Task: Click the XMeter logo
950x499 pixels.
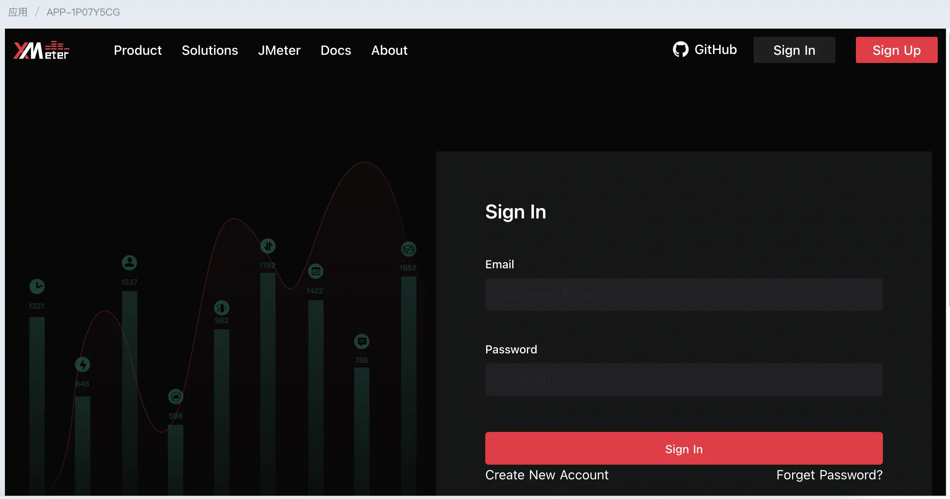Action: [41, 49]
